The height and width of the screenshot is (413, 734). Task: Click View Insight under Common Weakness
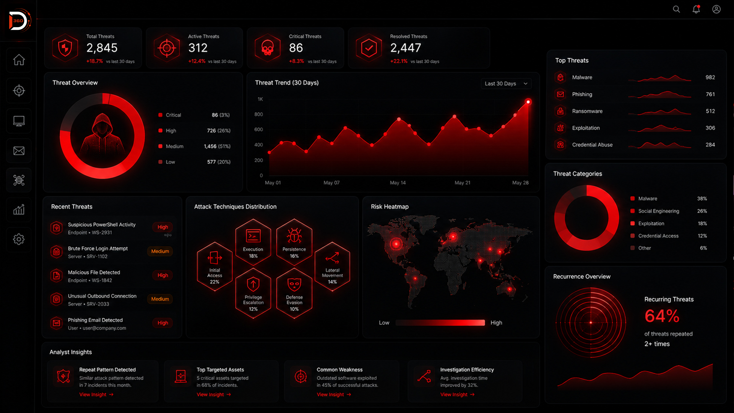[x=334, y=395]
